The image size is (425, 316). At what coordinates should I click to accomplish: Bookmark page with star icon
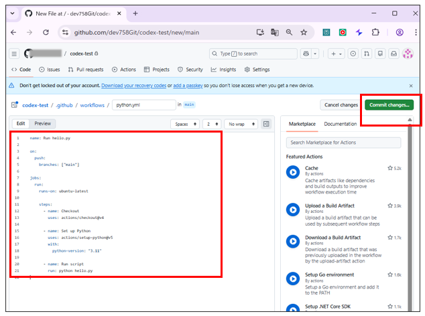coord(304,33)
